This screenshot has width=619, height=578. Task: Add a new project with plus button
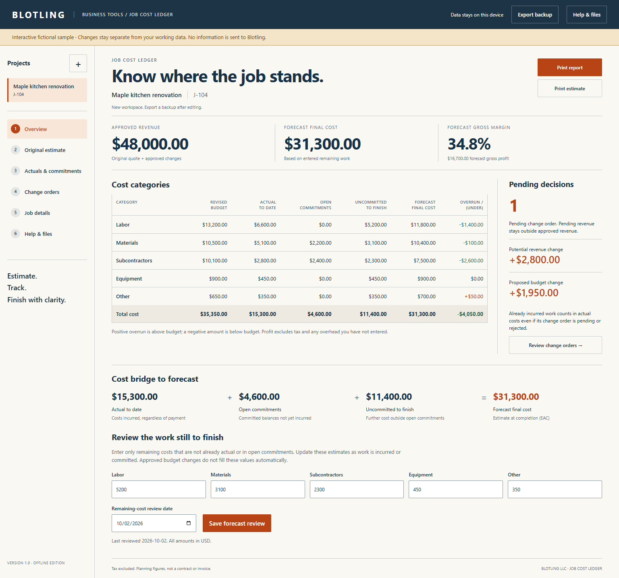78,64
